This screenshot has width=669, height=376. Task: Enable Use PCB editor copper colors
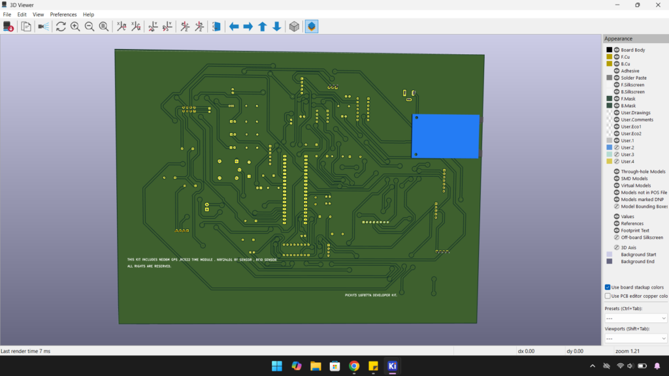coord(608,296)
